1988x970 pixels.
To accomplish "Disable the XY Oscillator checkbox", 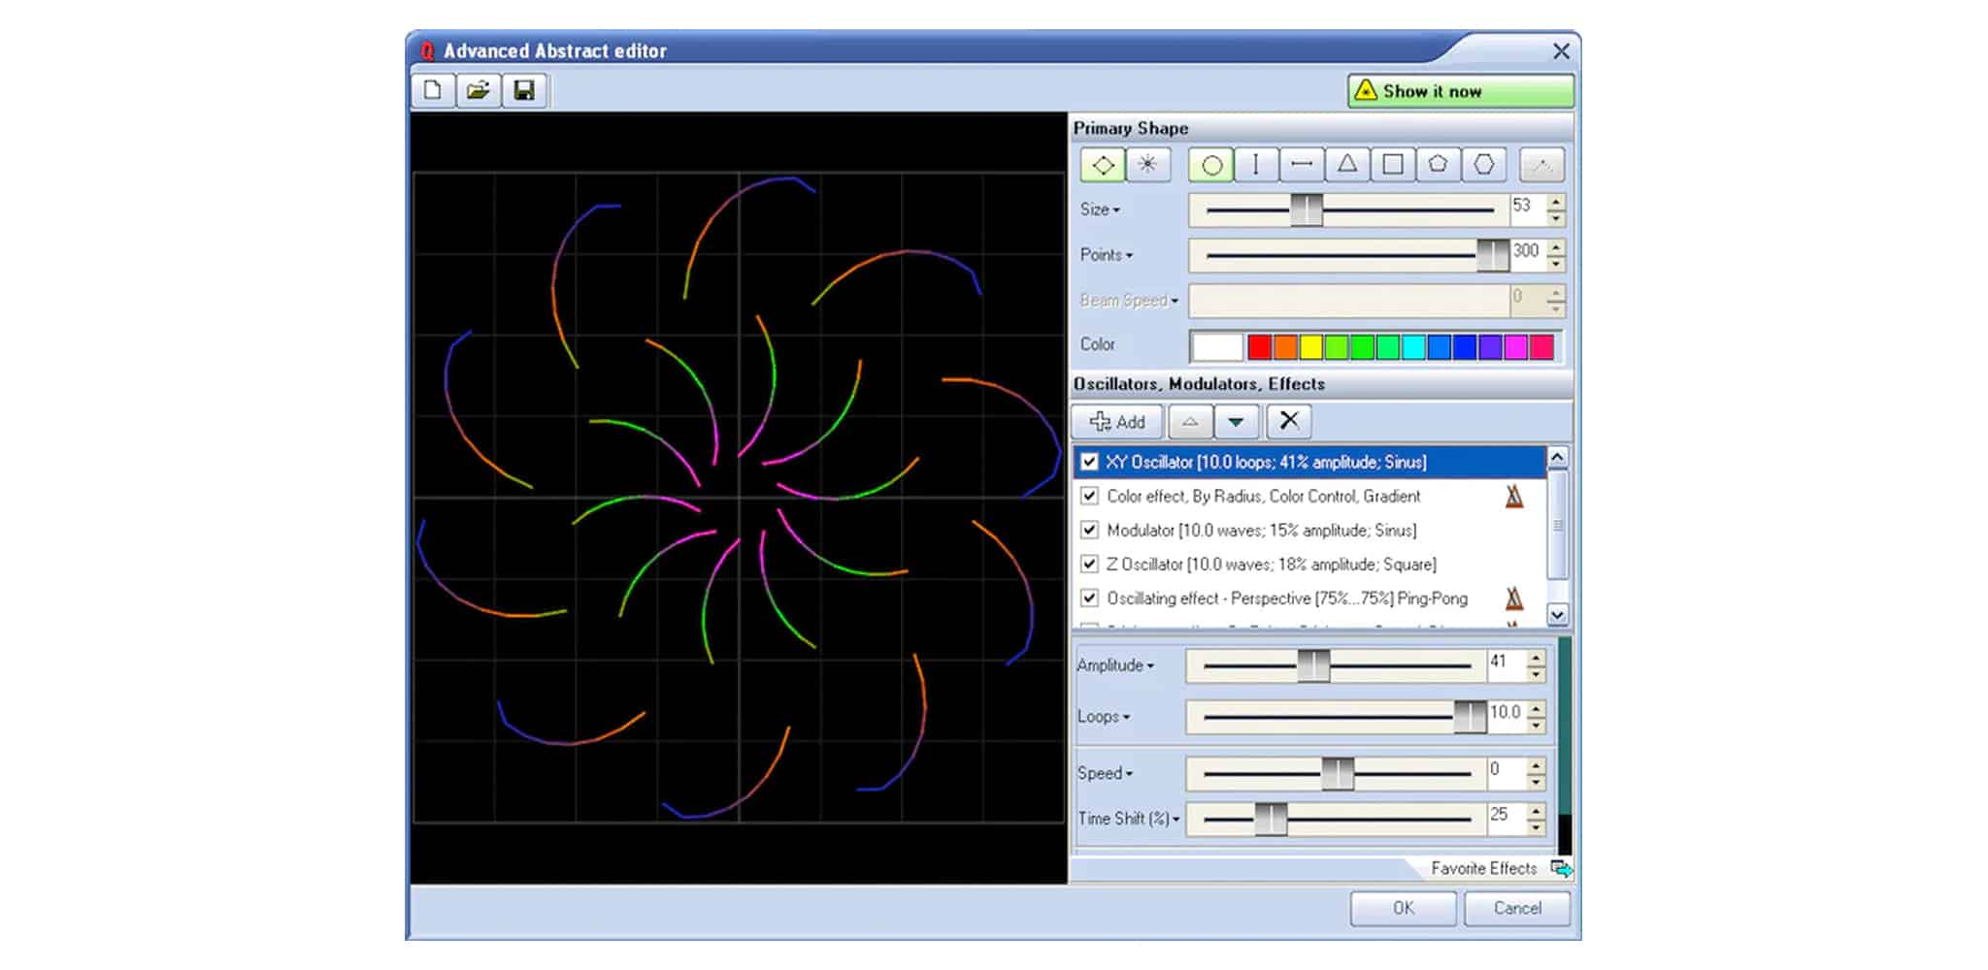I will 1090,462.
